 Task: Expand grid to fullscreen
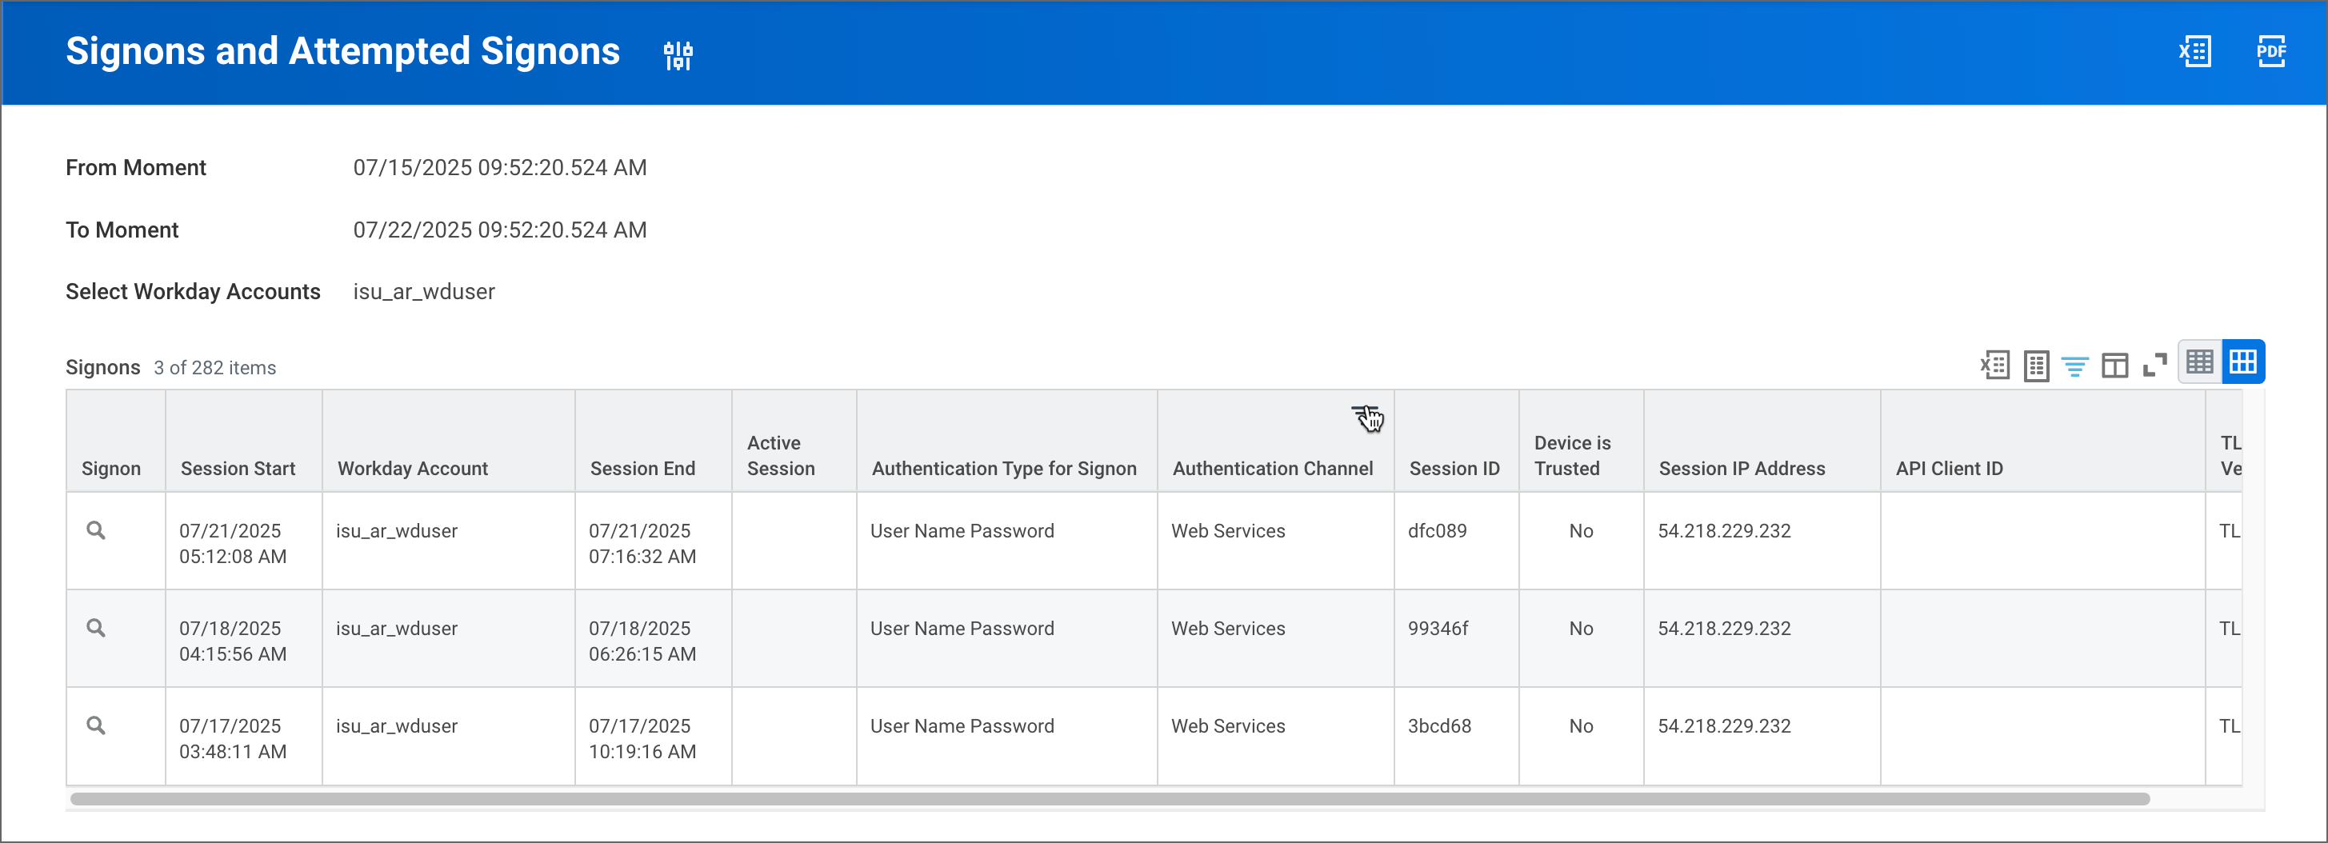pyautogui.click(x=2155, y=365)
